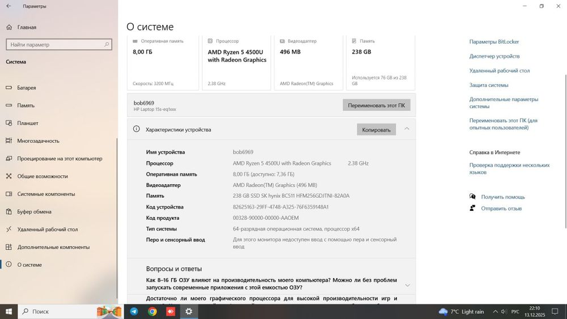Click the Процессор card with Ryzen 5

point(236,63)
